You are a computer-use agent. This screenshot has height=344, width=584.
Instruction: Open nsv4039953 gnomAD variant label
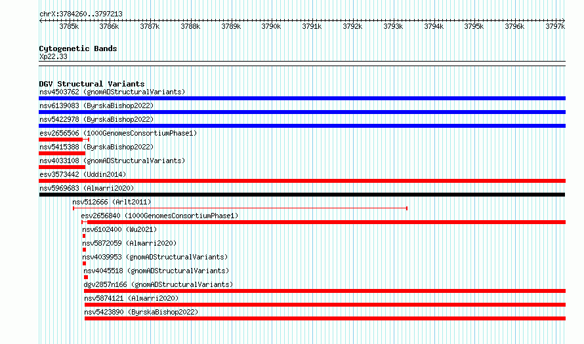coord(155,257)
